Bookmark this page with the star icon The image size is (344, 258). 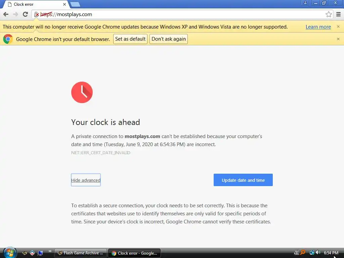click(329, 14)
